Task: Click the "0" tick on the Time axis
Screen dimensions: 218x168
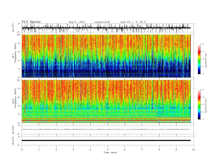Action: tap(22, 150)
